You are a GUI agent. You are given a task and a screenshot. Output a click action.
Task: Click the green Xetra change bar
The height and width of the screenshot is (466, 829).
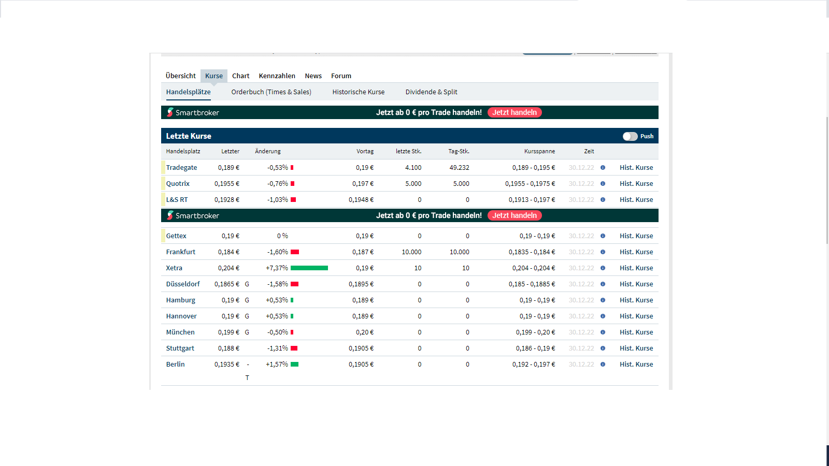coord(309,268)
